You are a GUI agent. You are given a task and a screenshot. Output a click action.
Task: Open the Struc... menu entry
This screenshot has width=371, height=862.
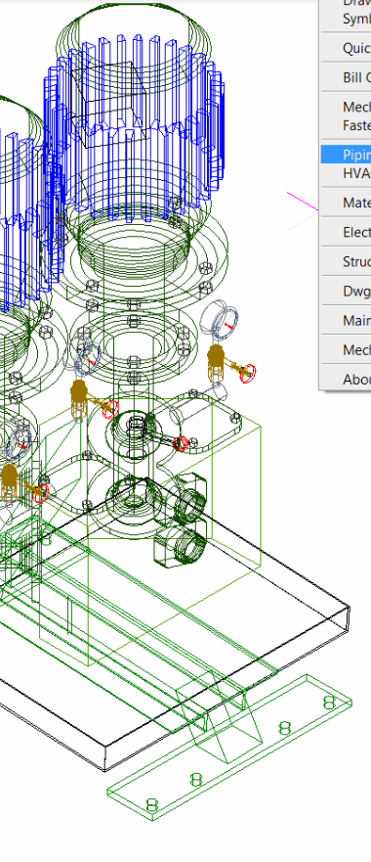pos(346,261)
